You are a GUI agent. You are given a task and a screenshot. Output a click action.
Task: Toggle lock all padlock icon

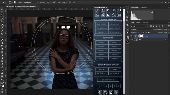149,32
